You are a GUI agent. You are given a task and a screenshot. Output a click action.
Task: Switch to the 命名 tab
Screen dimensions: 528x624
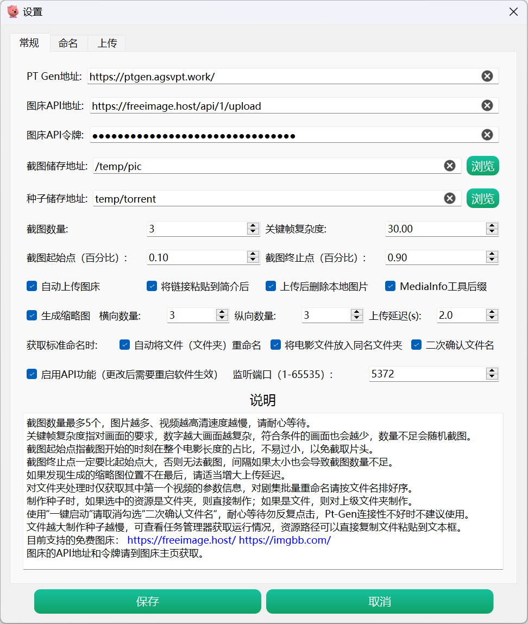[68, 43]
